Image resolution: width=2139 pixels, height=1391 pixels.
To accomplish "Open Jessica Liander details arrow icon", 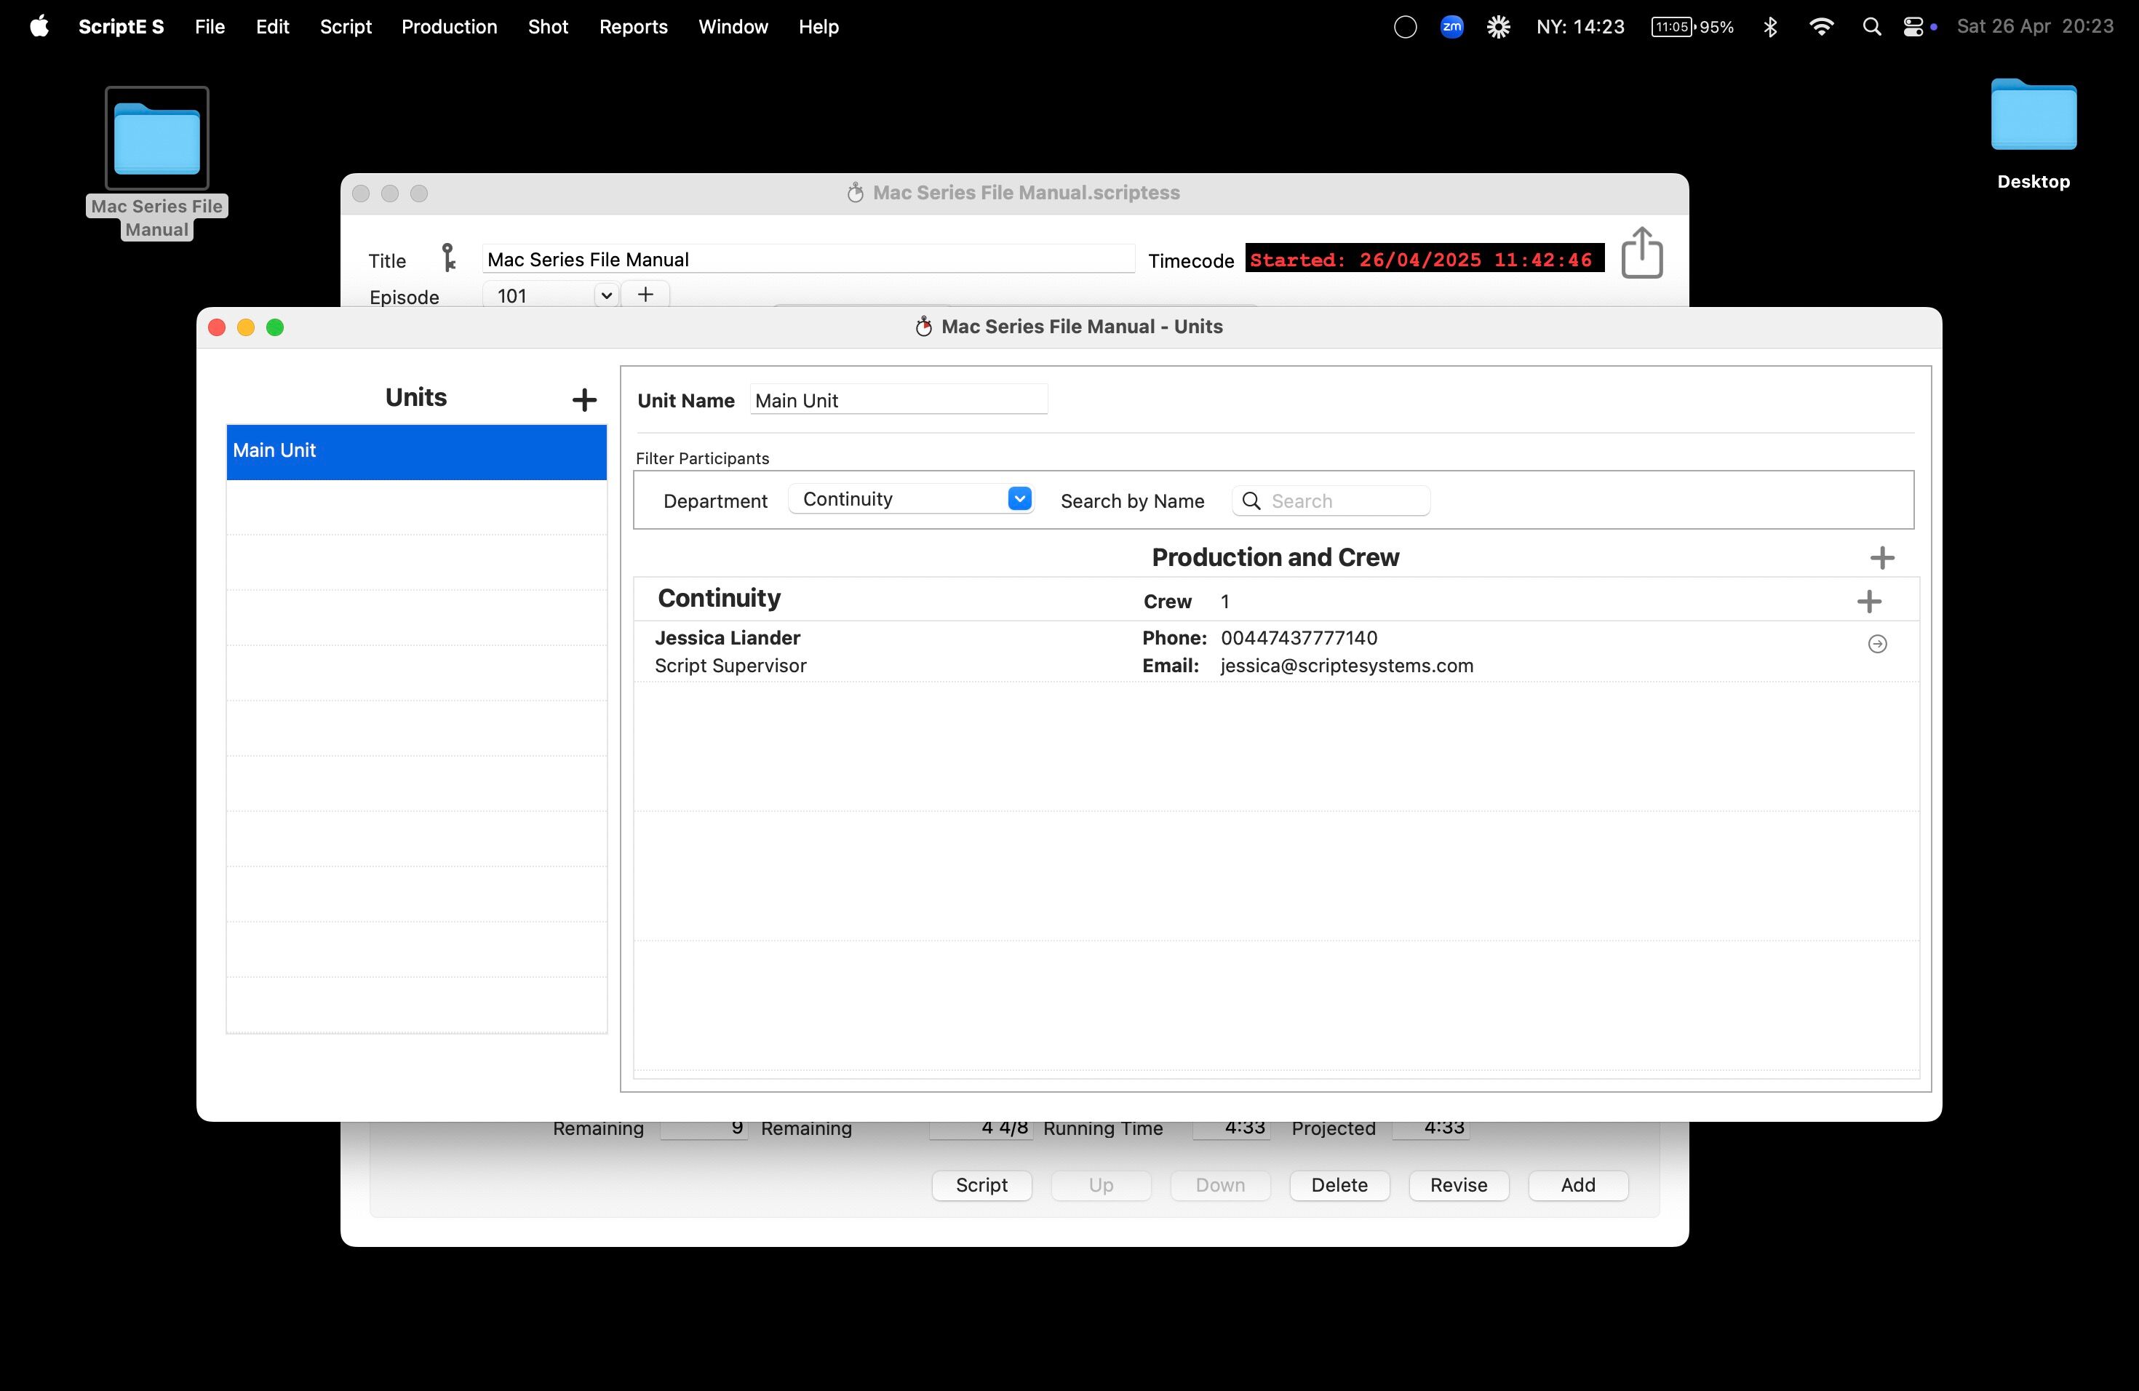I will point(1876,643).
